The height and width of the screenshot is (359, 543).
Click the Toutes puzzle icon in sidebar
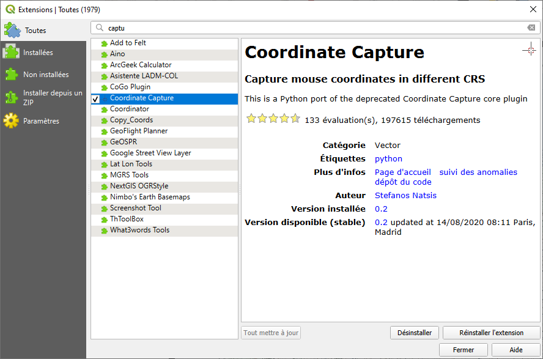coord(12,30)
